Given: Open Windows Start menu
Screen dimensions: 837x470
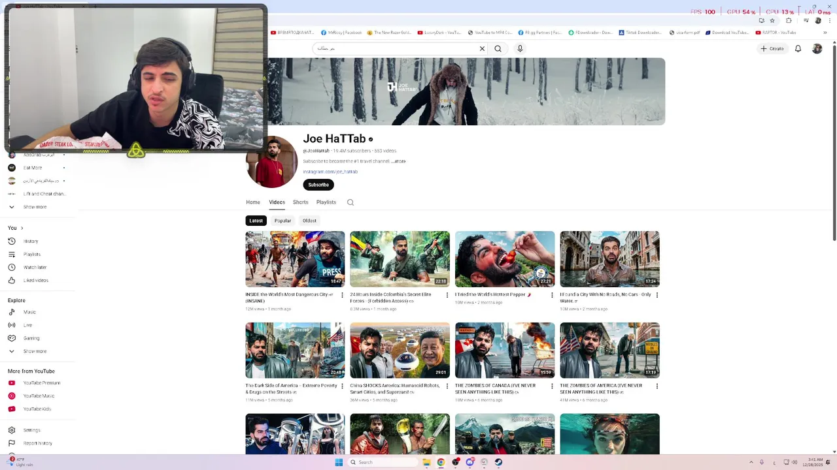Looking at the screenshot, I should tap(339, 462).
